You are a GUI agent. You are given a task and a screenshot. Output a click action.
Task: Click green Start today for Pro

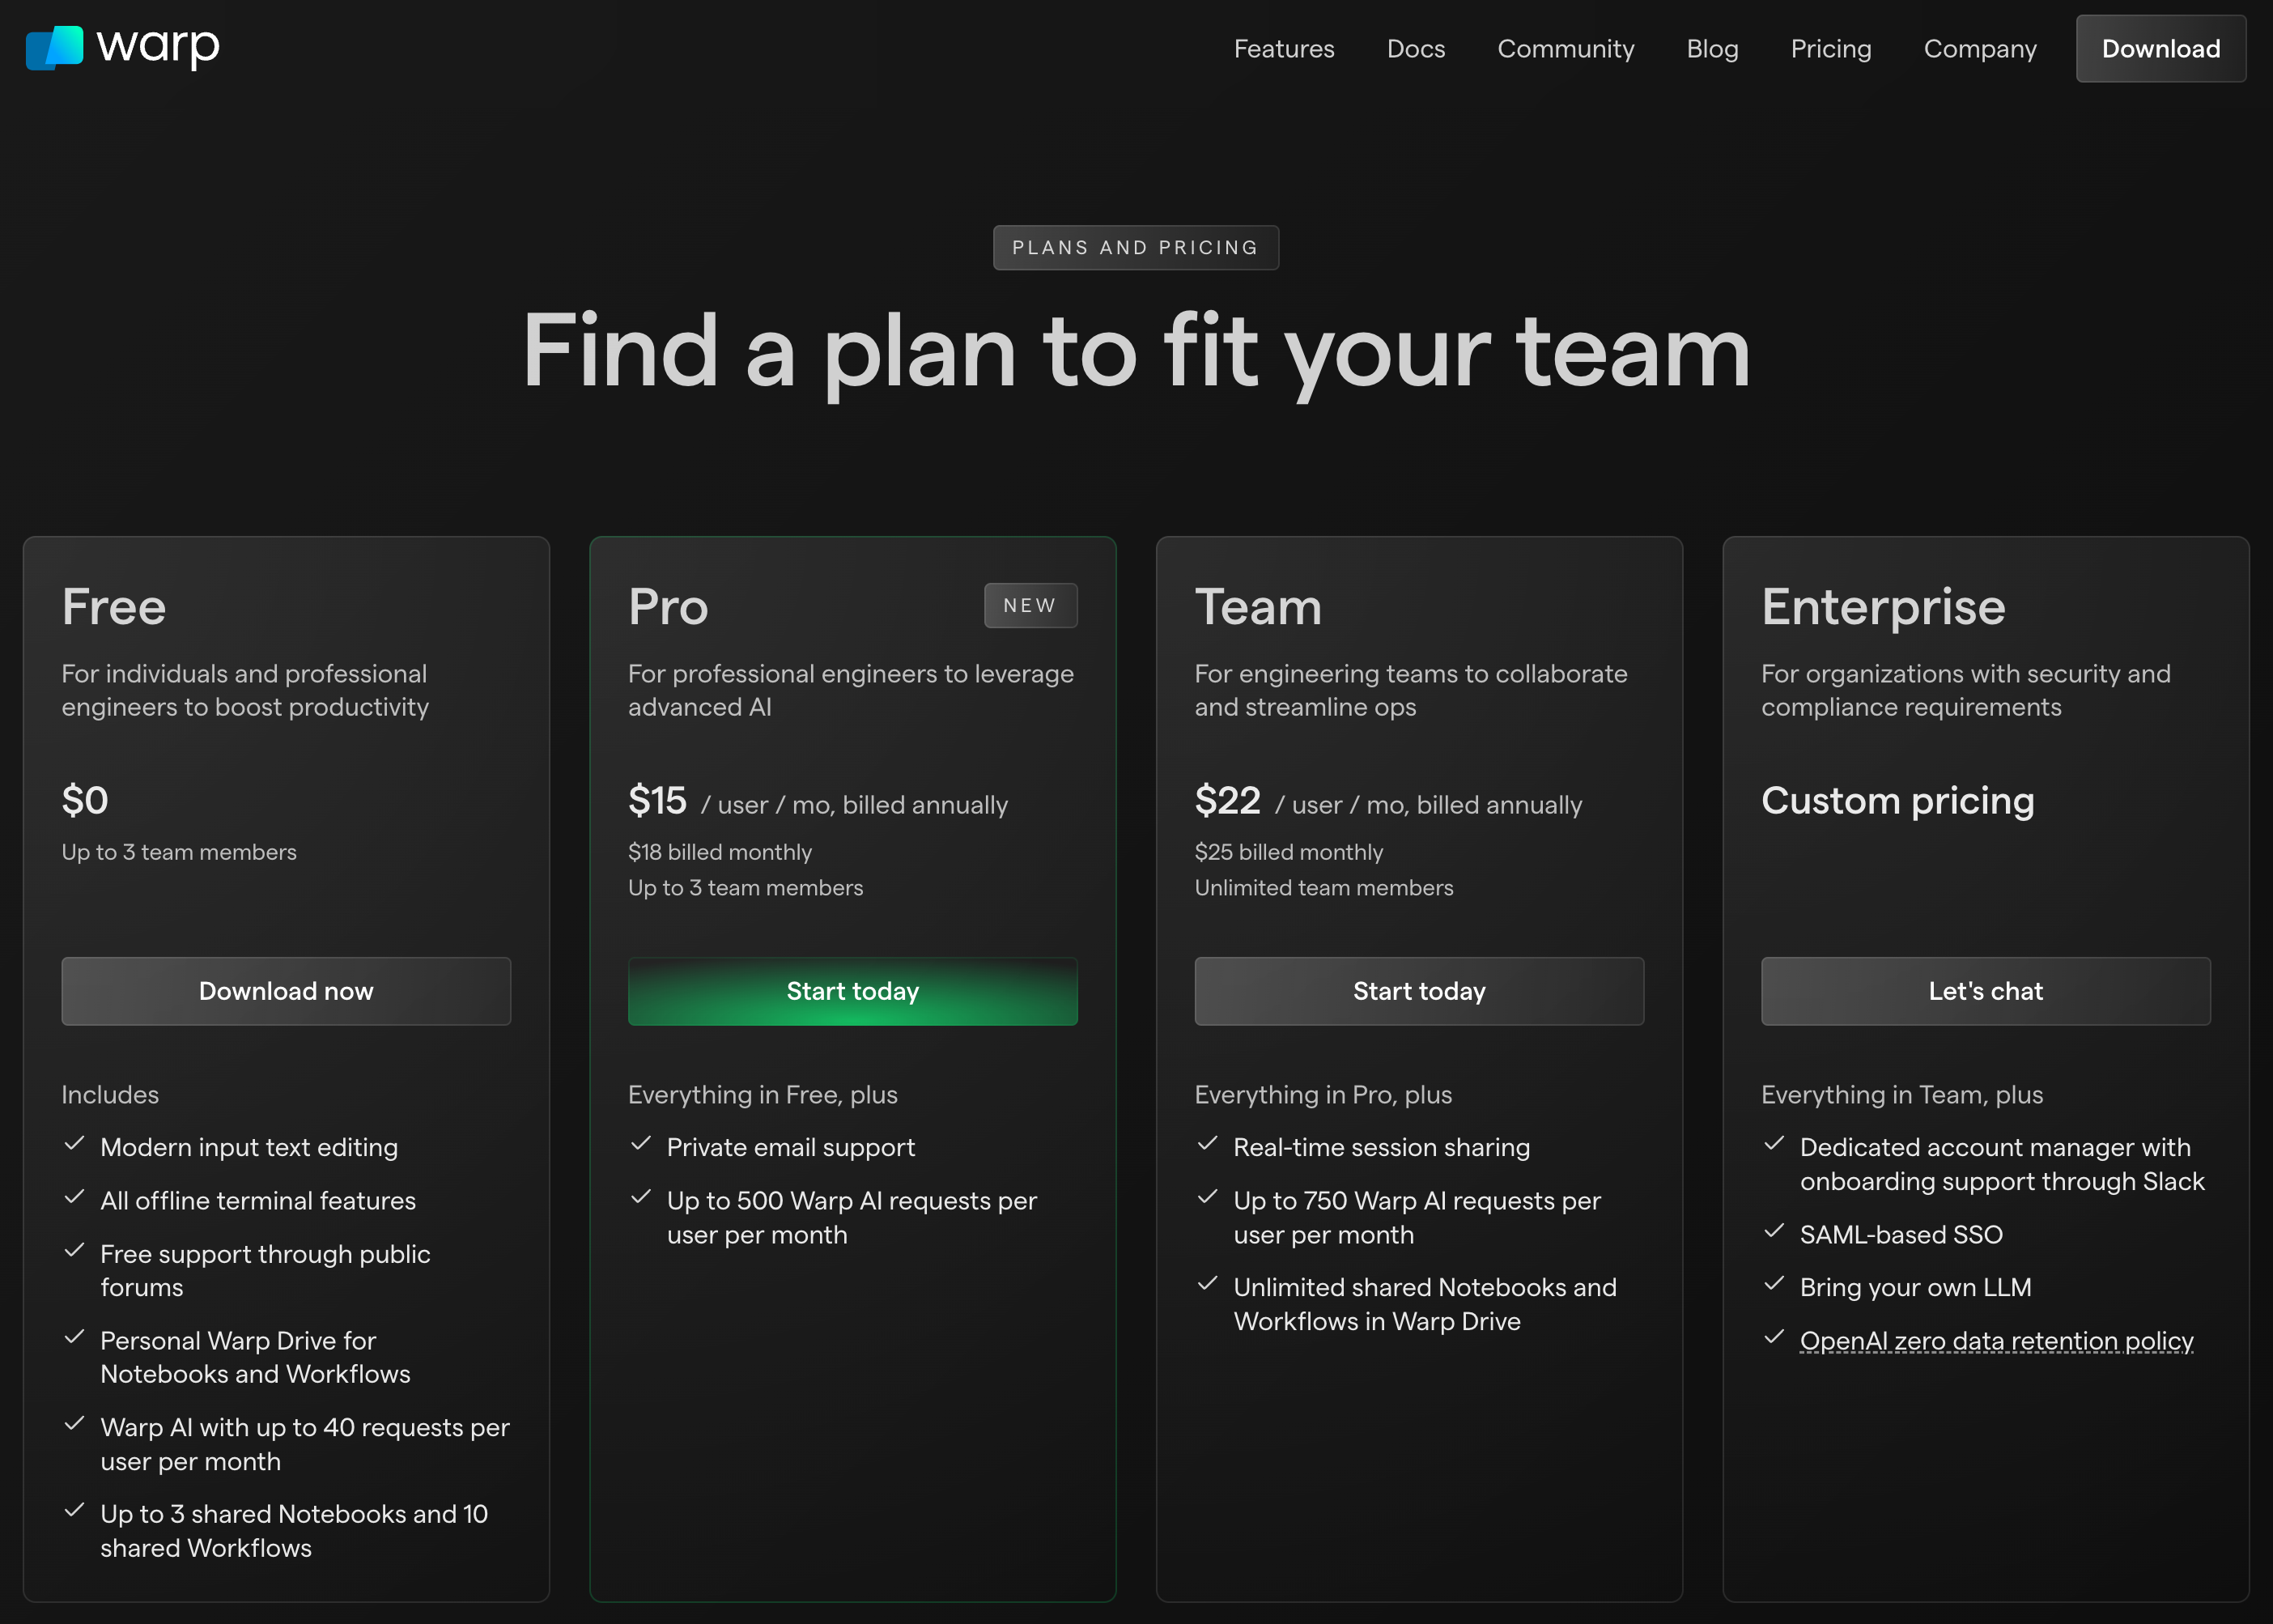(x=852, y=991)
